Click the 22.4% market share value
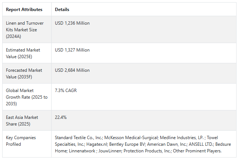Viewport: 238px width, 159px height. pos(61,117)
